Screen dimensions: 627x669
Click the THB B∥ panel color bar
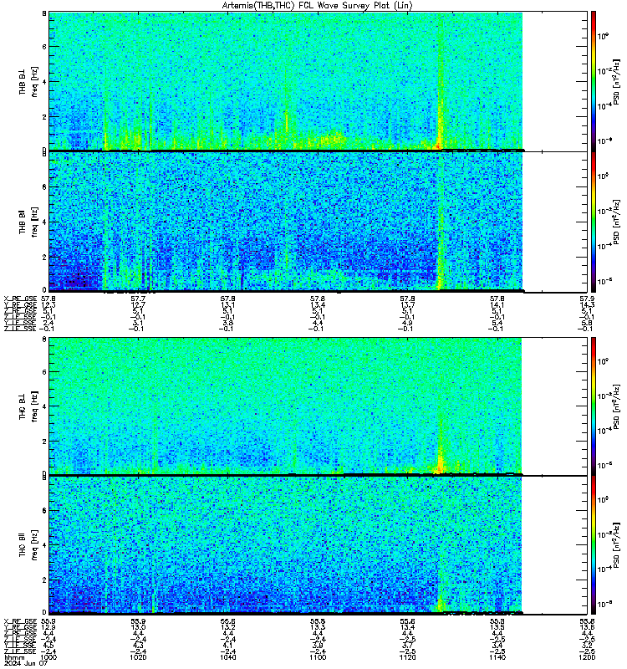[594, 222]
